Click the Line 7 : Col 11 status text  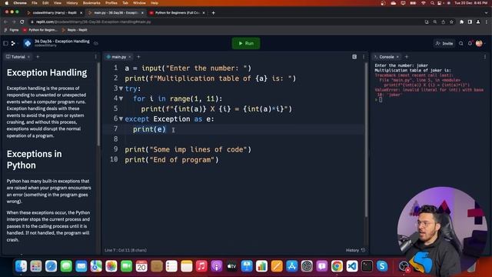click(x=125, y=250)
